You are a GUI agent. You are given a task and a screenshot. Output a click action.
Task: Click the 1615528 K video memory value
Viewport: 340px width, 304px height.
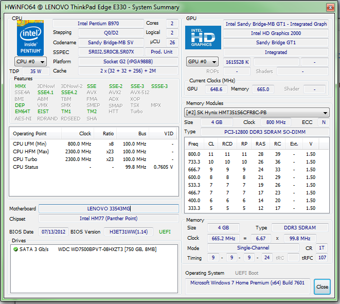click(237, 62)
